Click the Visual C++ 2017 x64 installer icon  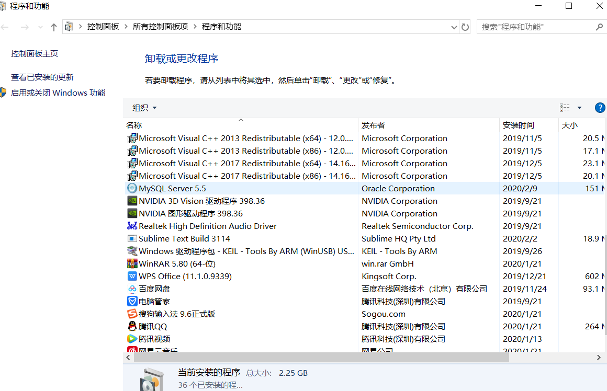pos(132,163)
